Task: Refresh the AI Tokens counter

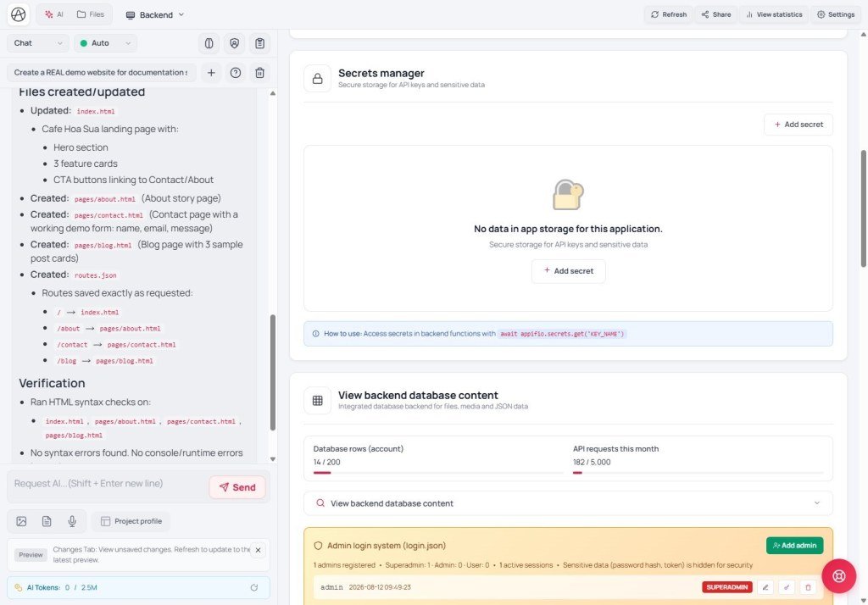Action: coord(254,588)
